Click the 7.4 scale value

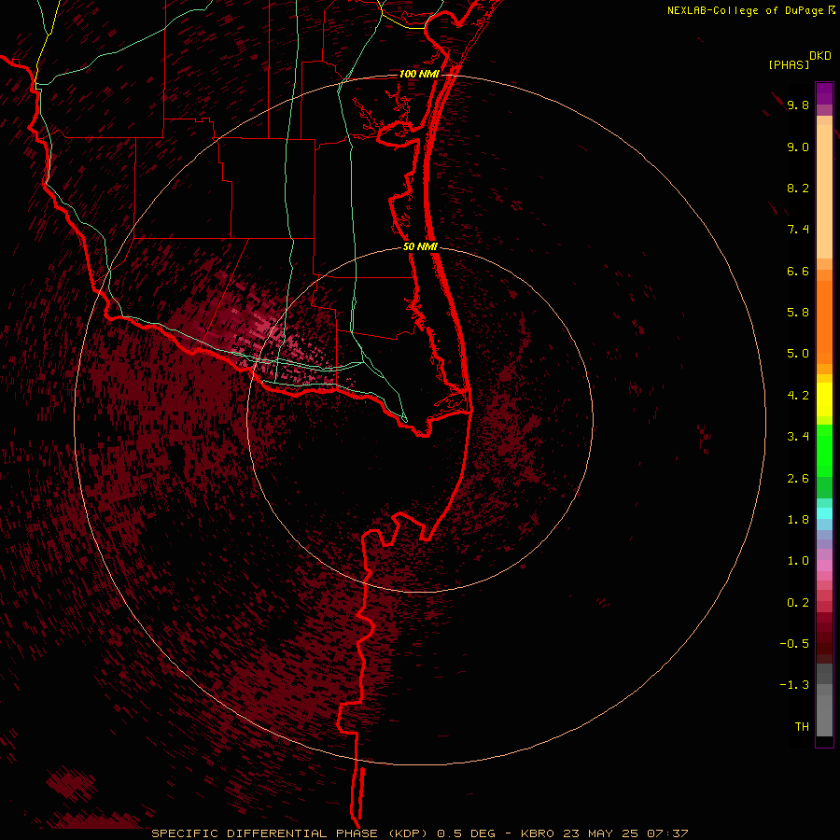798,230
